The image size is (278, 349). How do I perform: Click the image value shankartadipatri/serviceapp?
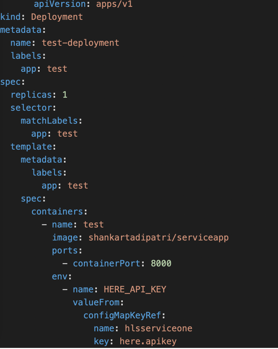point(158,238)
